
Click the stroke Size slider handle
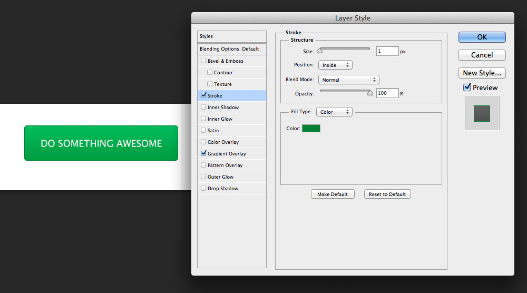coord(319,51)
